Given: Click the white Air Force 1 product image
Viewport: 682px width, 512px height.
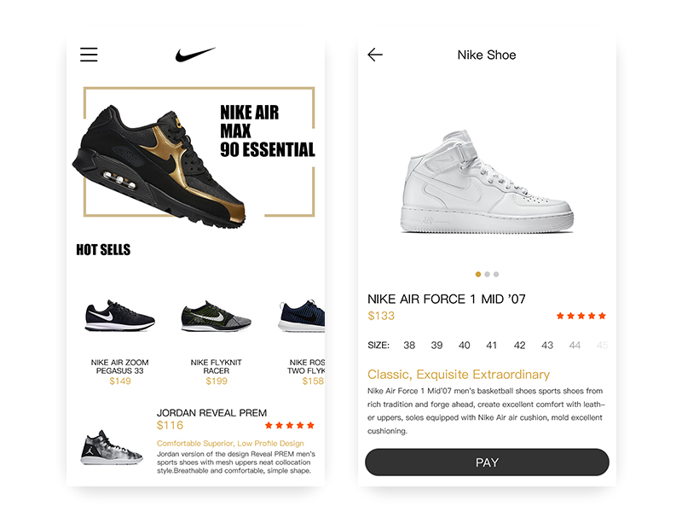Looking at the screenshot, I should (487, 181).
